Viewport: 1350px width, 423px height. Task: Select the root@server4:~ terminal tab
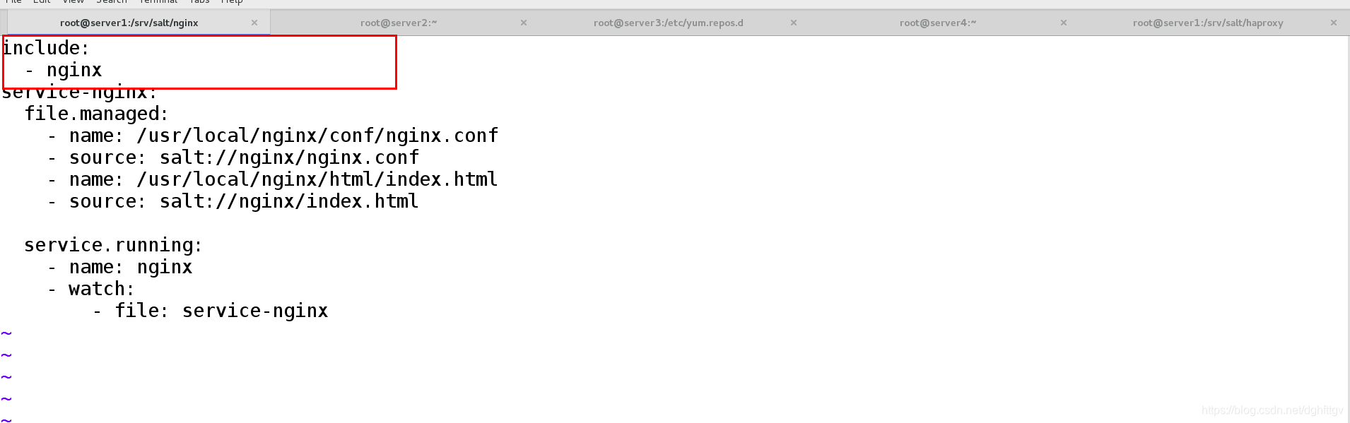[938, 23]
